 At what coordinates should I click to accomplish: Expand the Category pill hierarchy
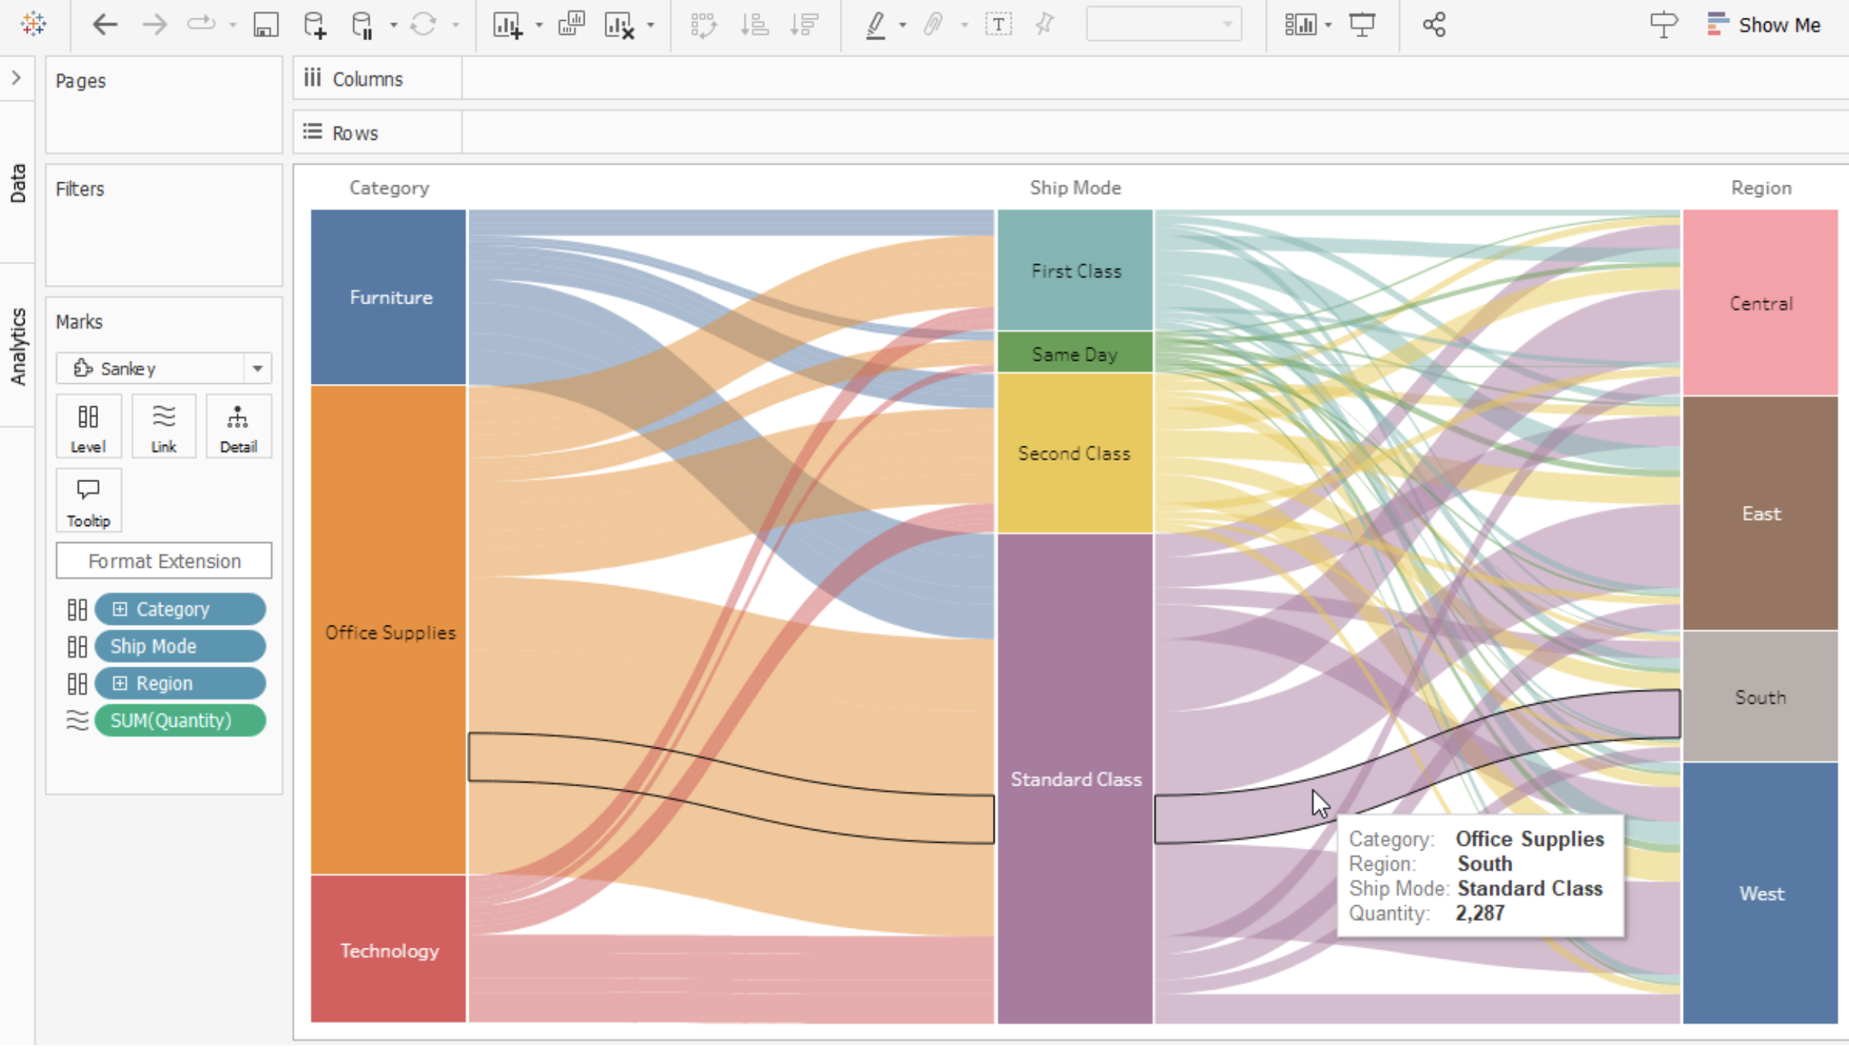(120, 609)
